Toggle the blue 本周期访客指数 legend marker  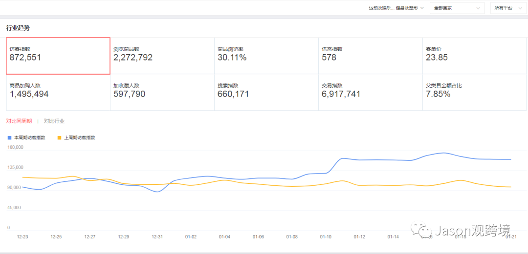[9, 138]
